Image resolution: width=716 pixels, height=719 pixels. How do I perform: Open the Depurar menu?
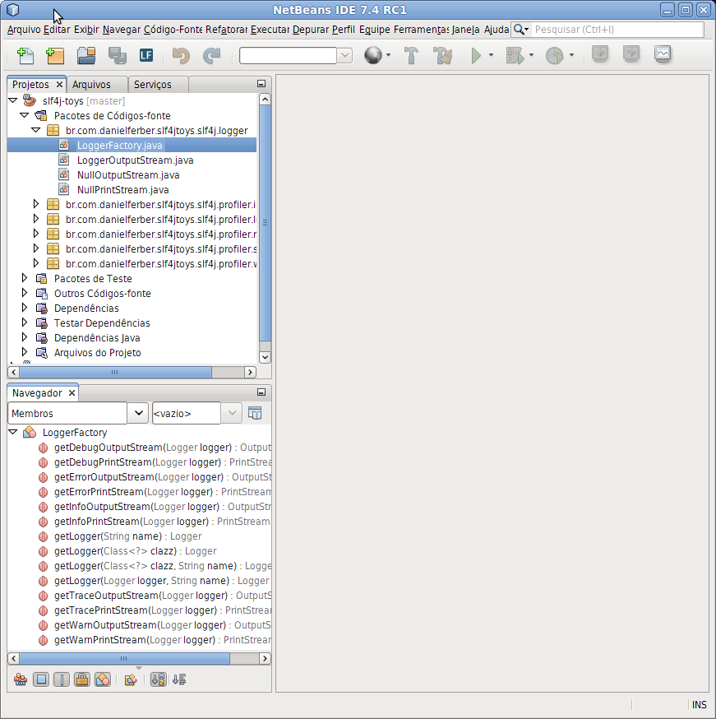point(311,30)
